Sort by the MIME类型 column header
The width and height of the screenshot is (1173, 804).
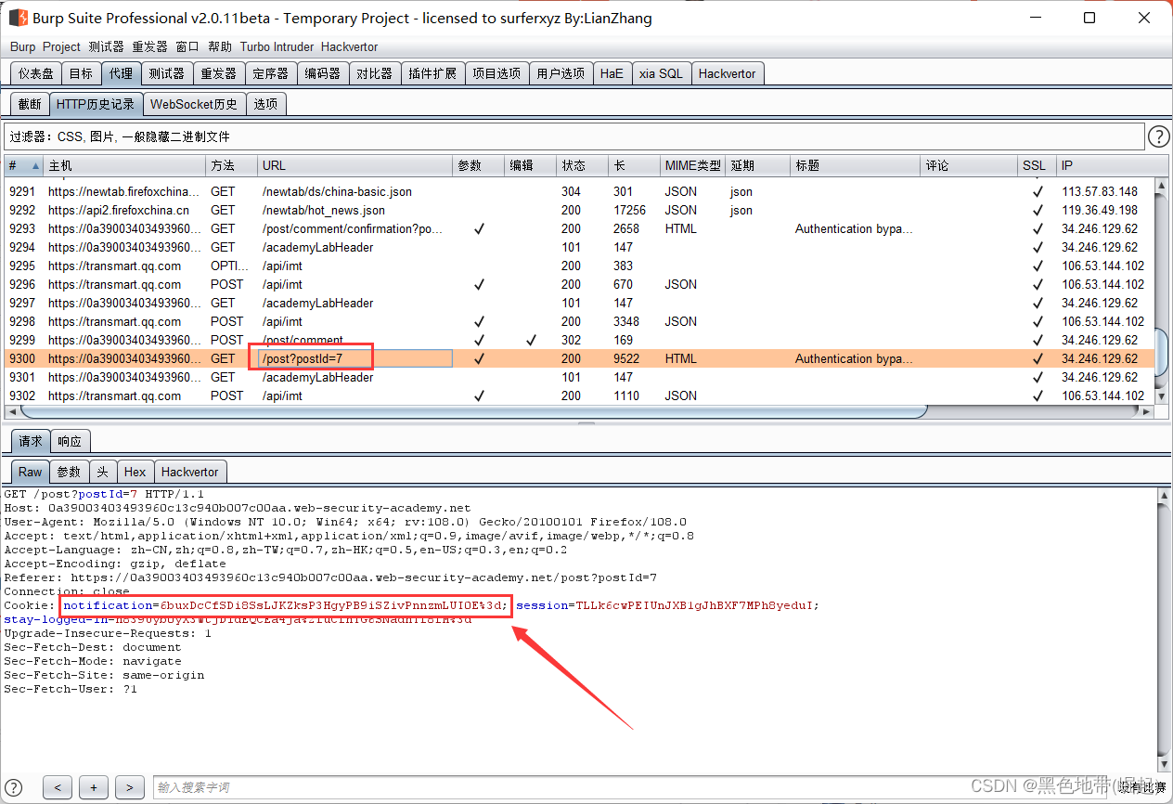tap(692, 165)
